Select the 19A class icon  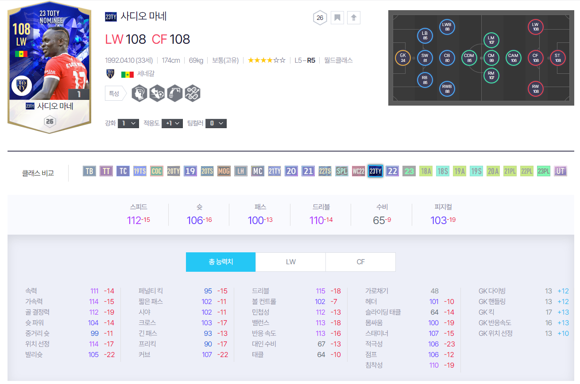[460, 171]
